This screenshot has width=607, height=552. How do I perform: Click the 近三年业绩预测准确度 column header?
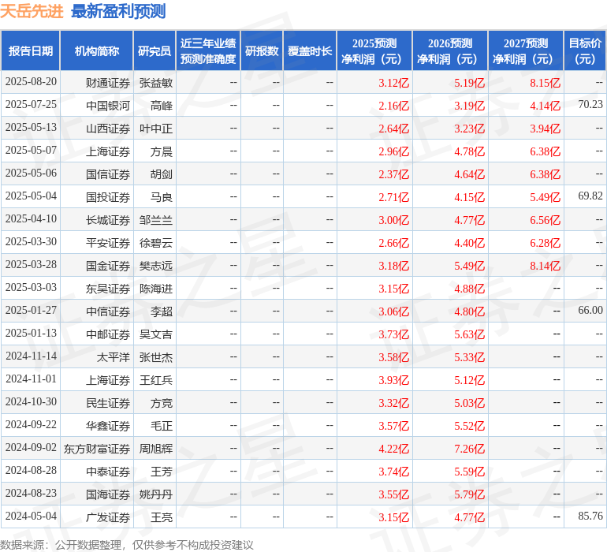tap(208, 50)
